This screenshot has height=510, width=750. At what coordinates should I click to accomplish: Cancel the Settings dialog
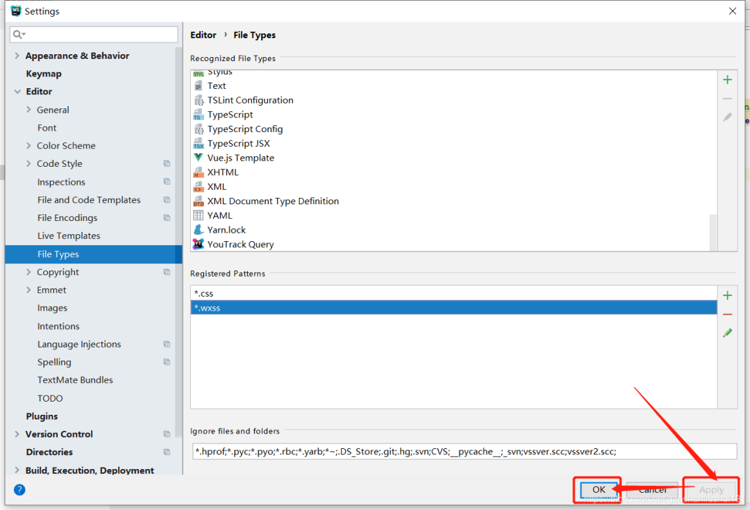(652, 490)
